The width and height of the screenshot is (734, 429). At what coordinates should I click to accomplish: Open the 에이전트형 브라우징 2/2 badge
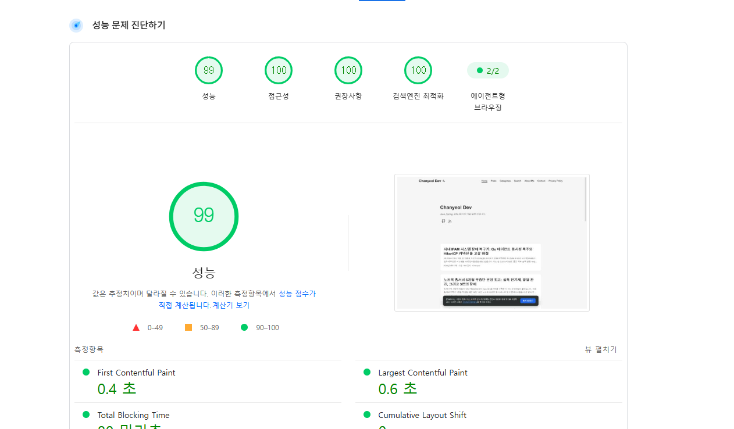pyautogui.click(x=488, y=70)
